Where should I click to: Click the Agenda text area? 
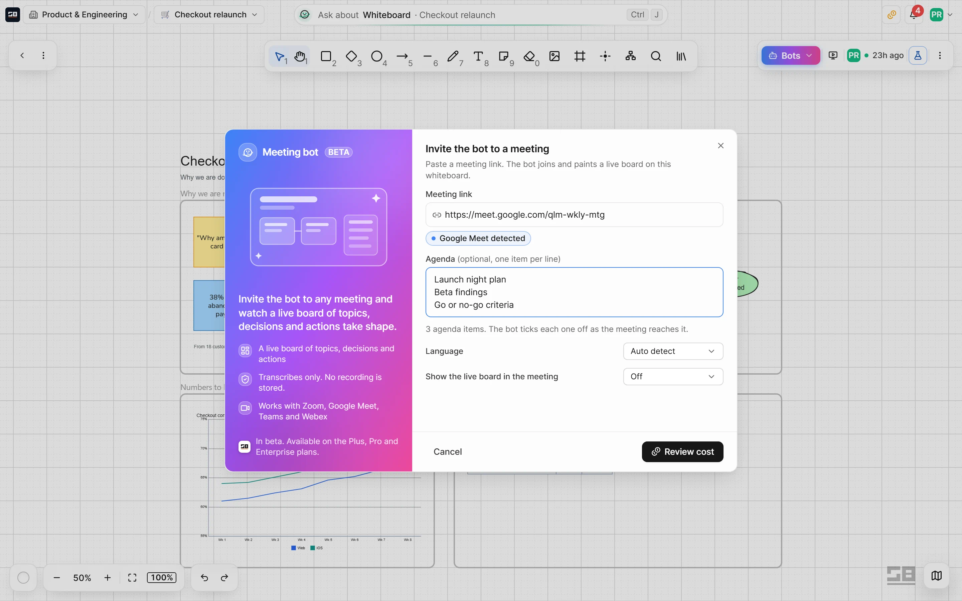575,292
